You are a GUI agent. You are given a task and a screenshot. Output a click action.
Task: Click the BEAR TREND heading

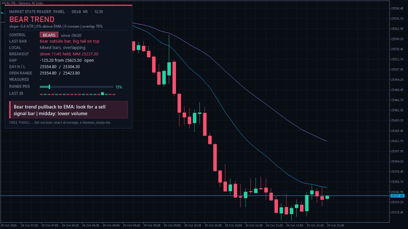click(32, 20)
